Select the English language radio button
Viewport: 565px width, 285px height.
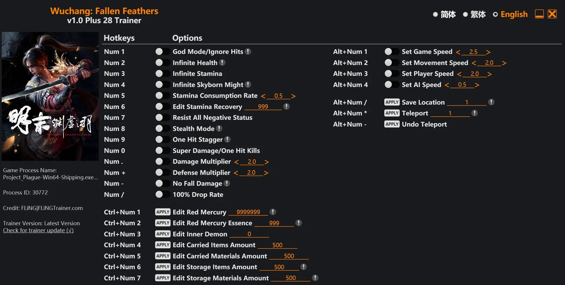(x=495, y=14)
